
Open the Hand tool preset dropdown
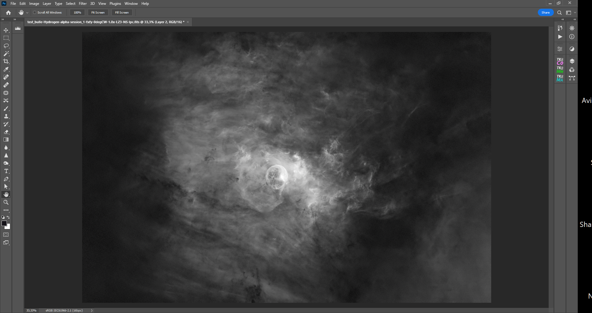(x=27, y=13)
